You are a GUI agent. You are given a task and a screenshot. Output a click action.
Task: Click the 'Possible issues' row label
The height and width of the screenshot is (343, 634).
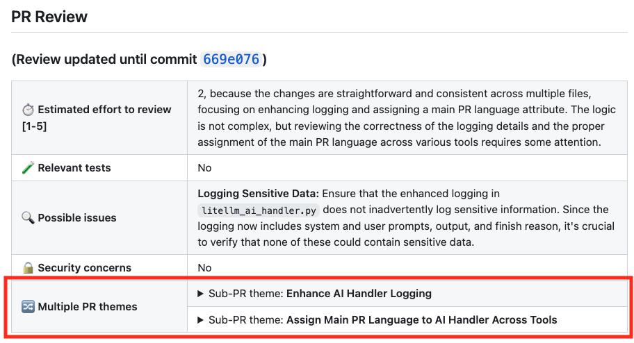click(x=77, y=218)
